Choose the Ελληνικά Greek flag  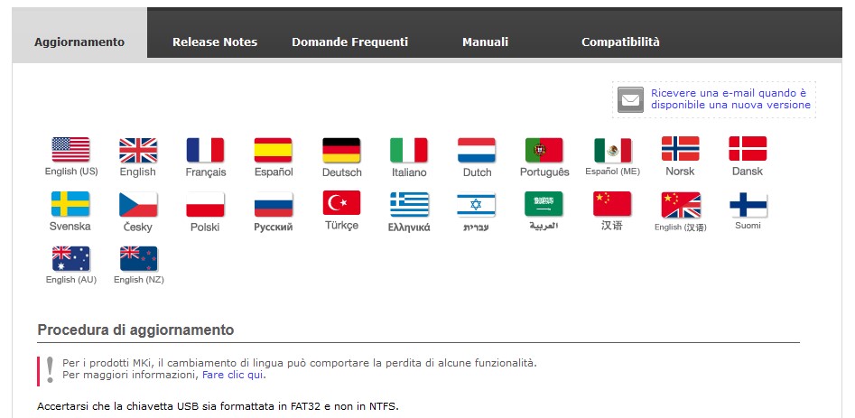click(410, 205)
